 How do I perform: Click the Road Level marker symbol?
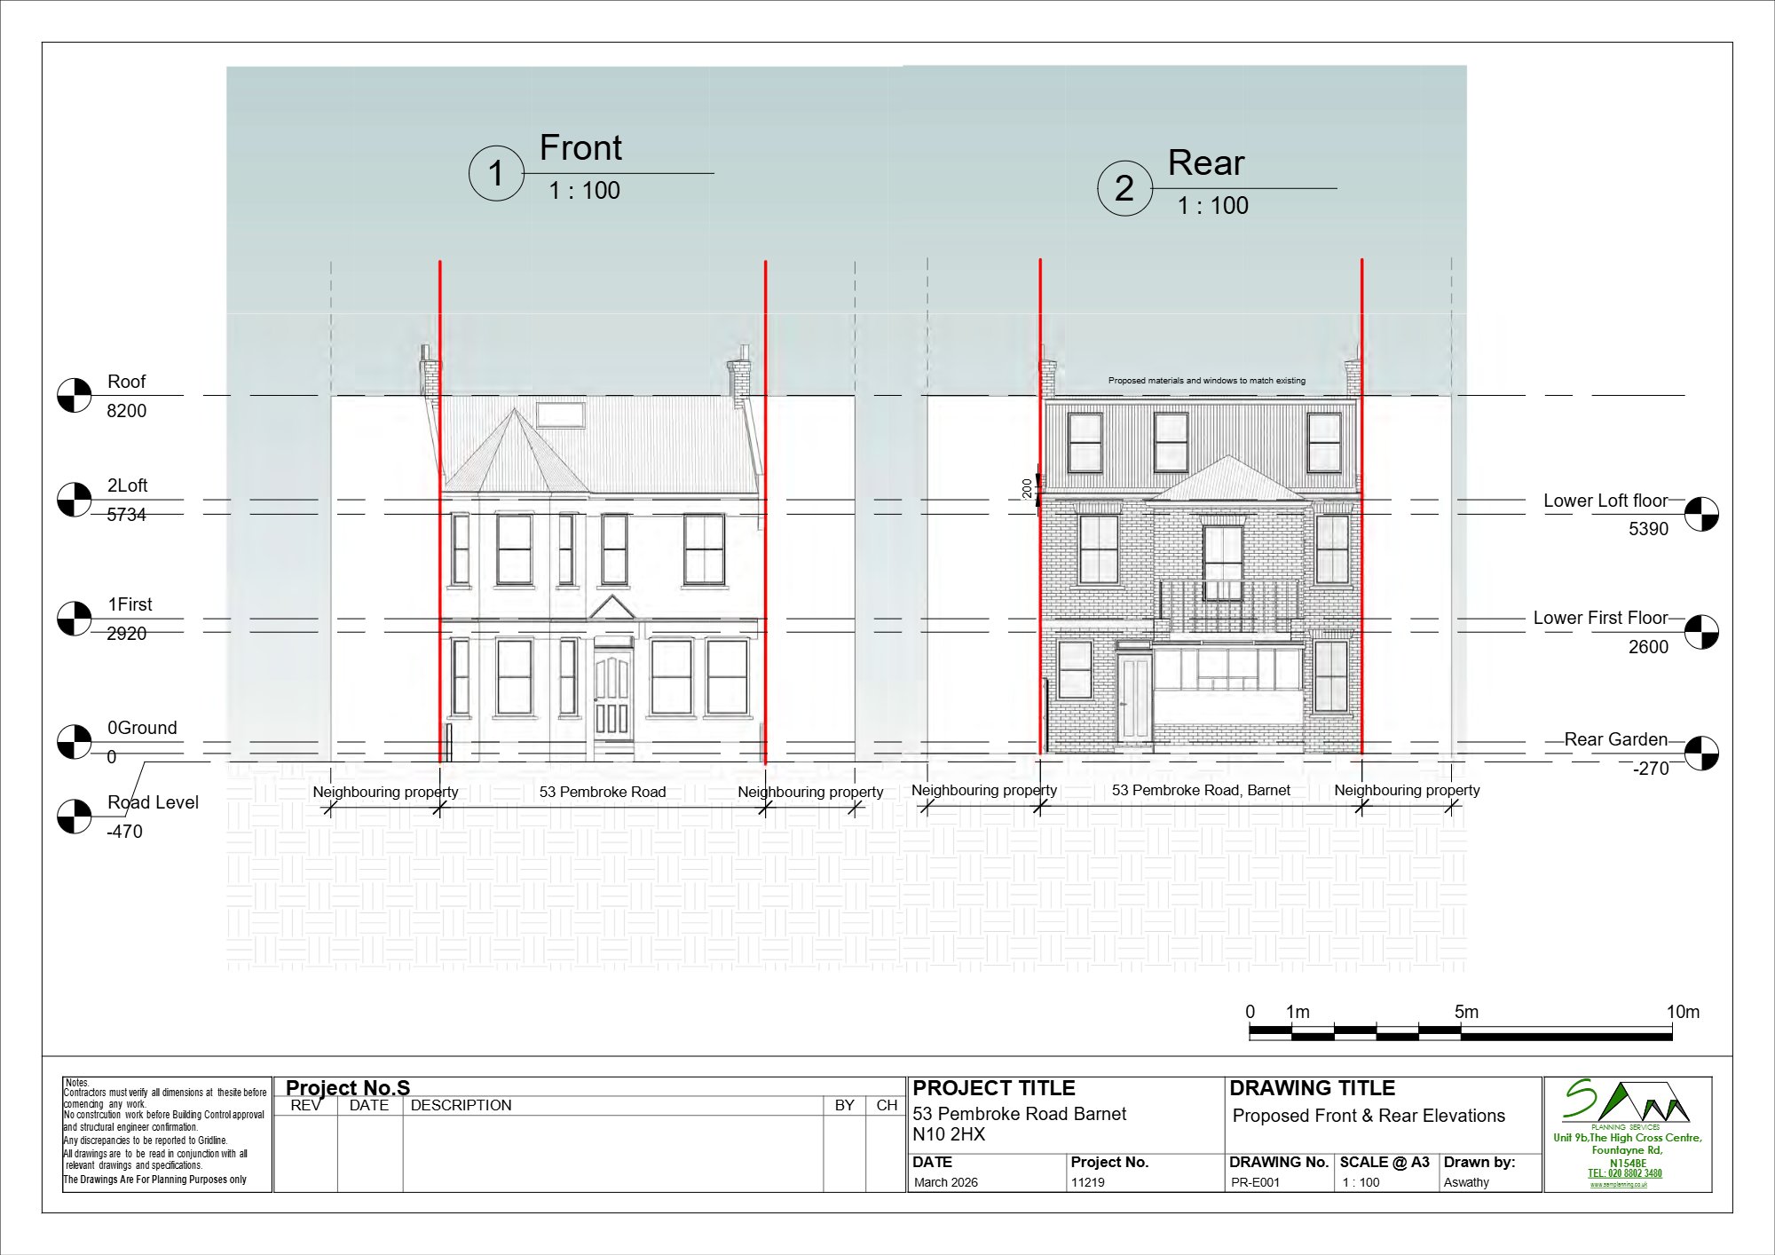click(75, 817)
